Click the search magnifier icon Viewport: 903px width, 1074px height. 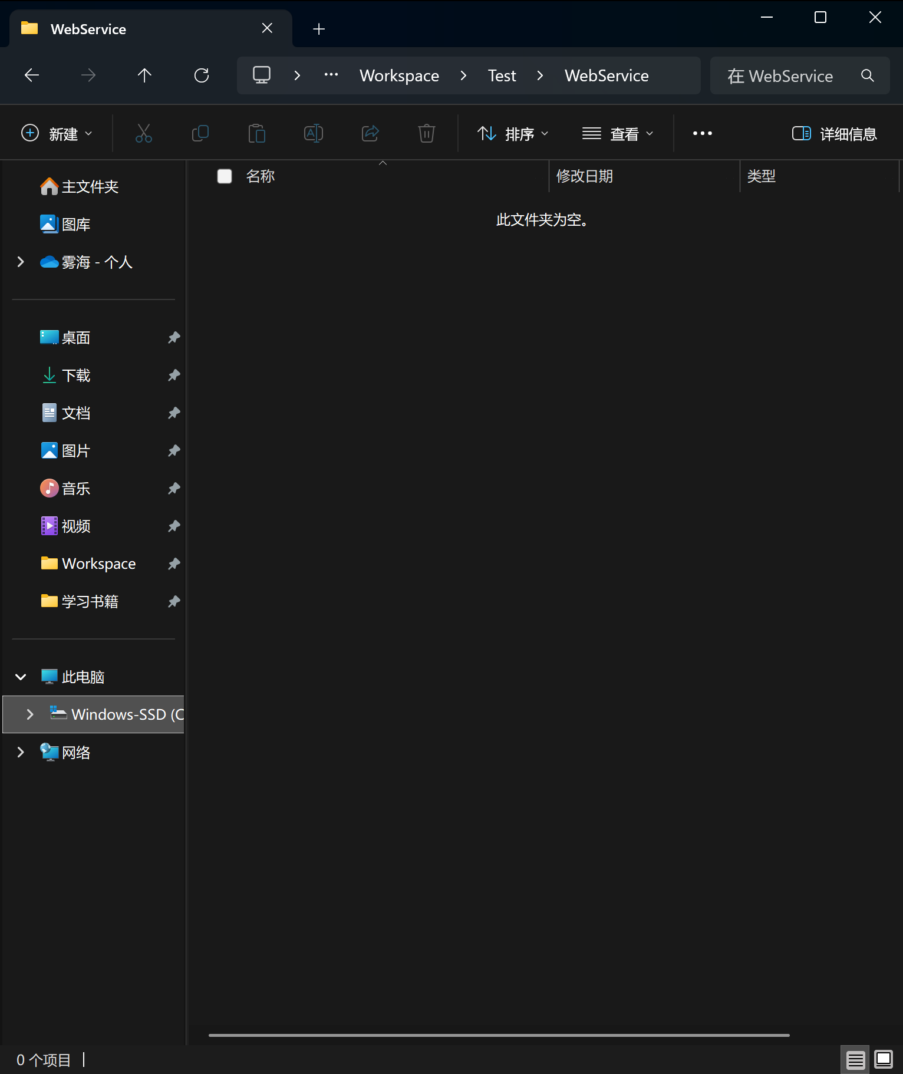[868, 75]
